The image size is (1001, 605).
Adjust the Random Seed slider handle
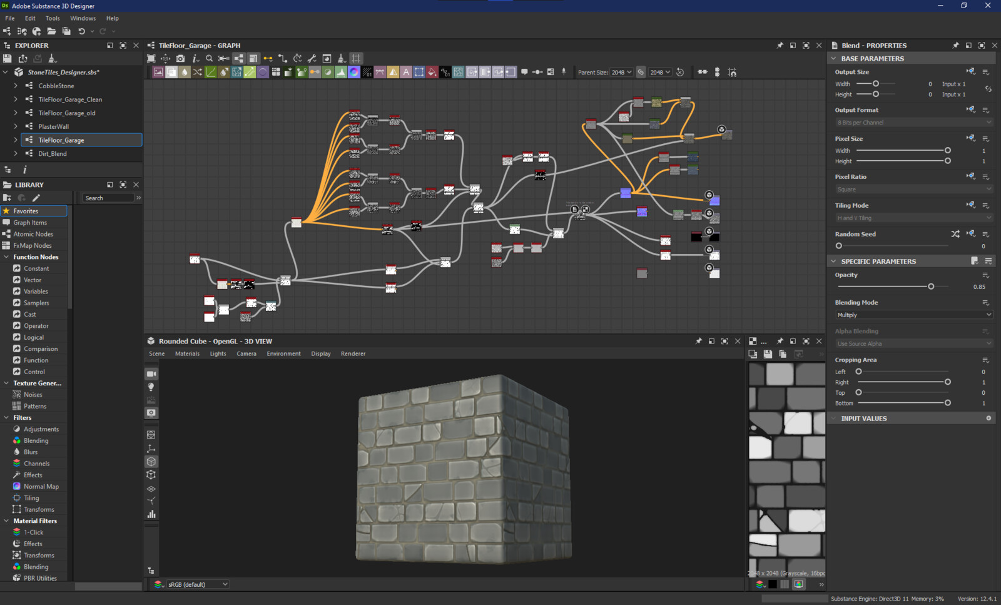(x=839, y=246)
